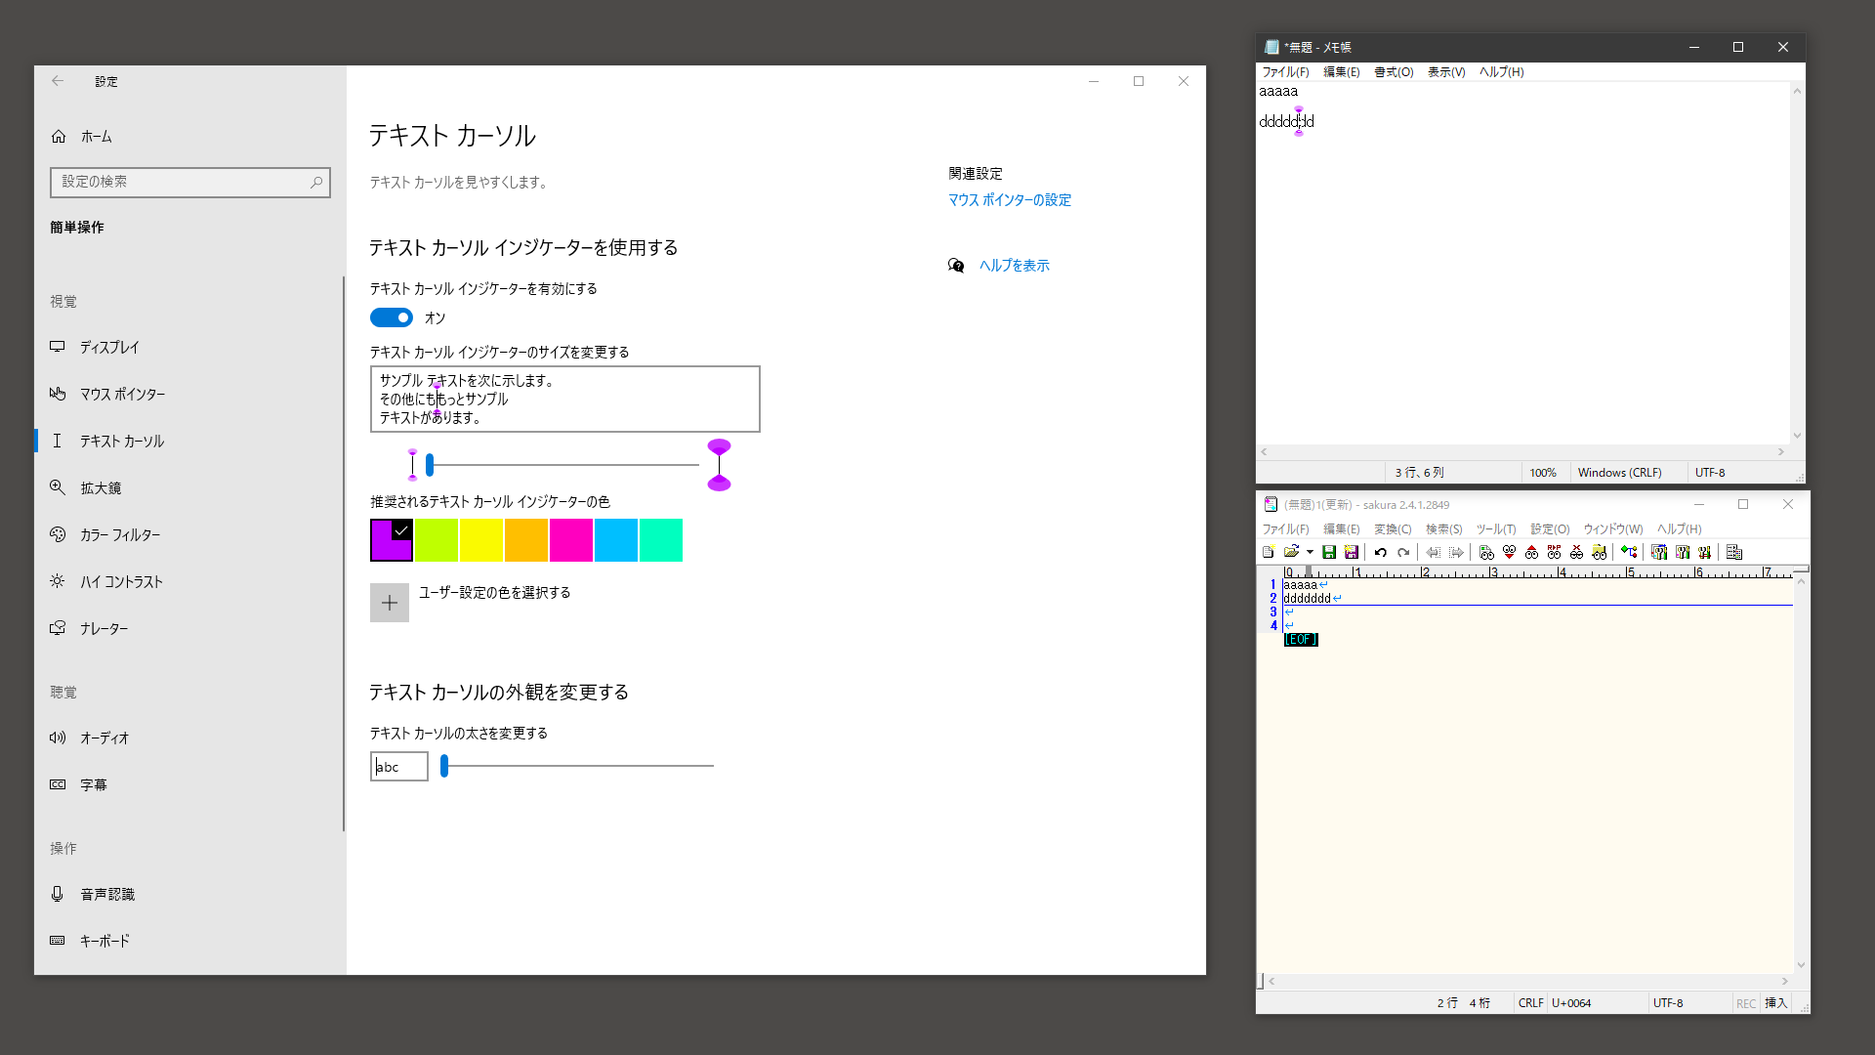Click the outline analysis tree icon in sakura
1875x1055 pixels.
1629,552
